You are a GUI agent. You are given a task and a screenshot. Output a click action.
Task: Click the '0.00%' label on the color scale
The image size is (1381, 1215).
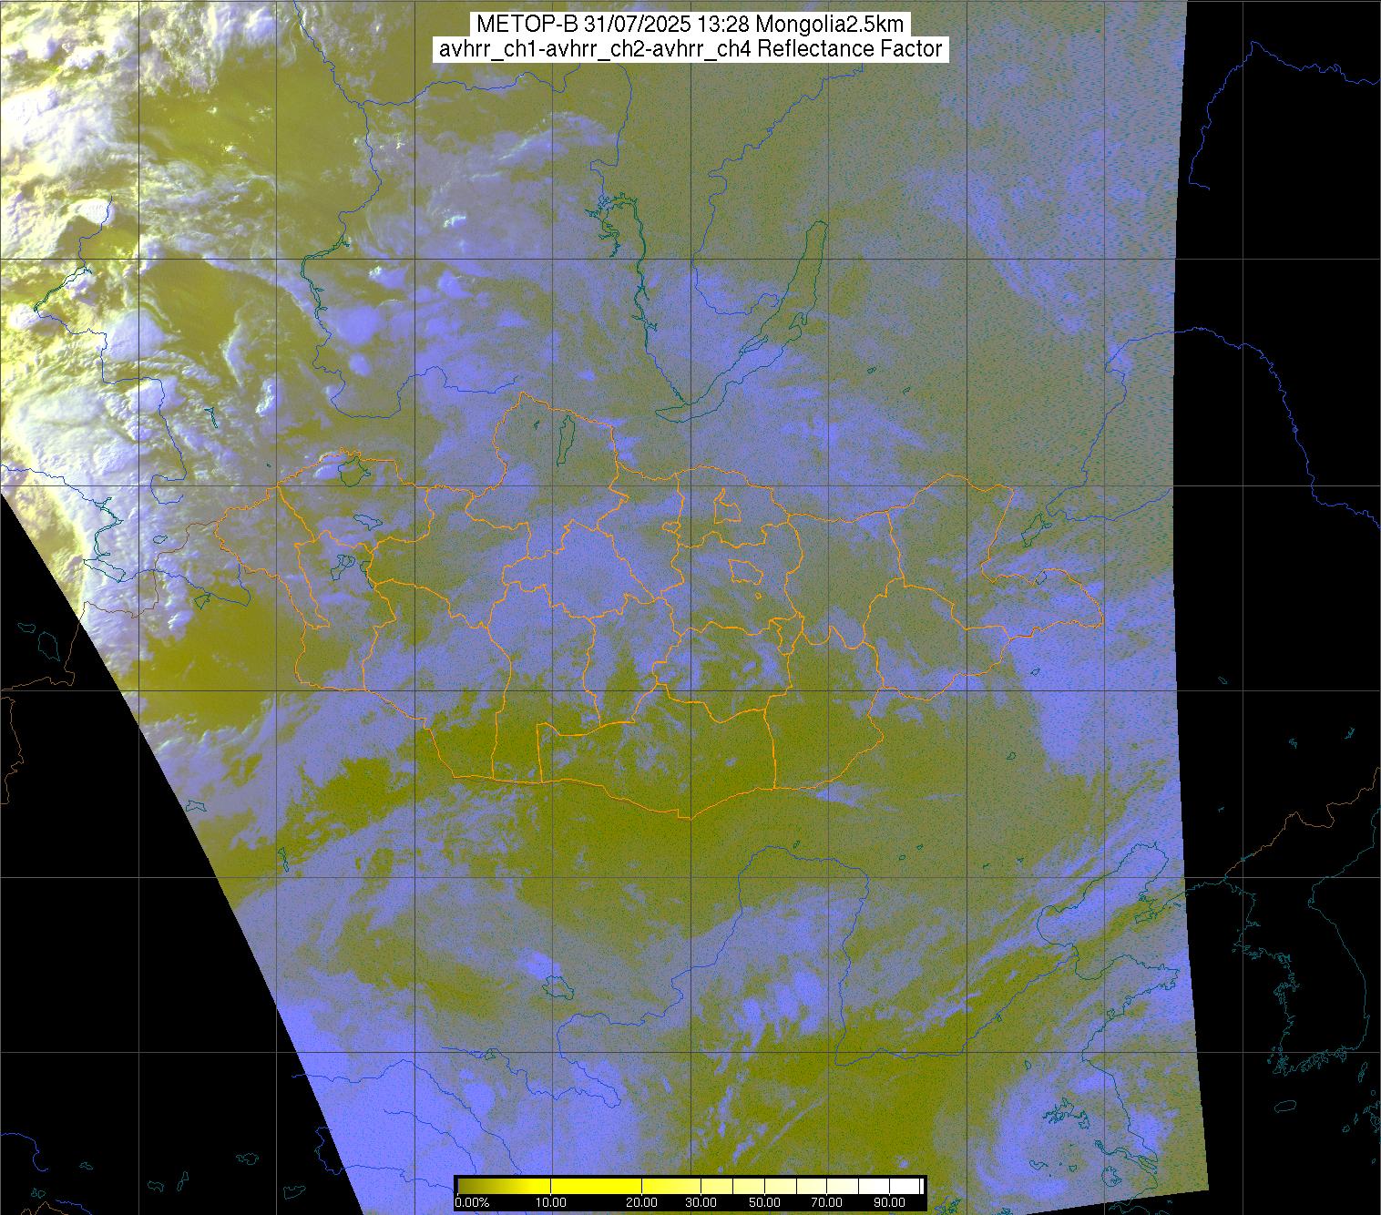pyautogui.click(x=472, y=1202)
